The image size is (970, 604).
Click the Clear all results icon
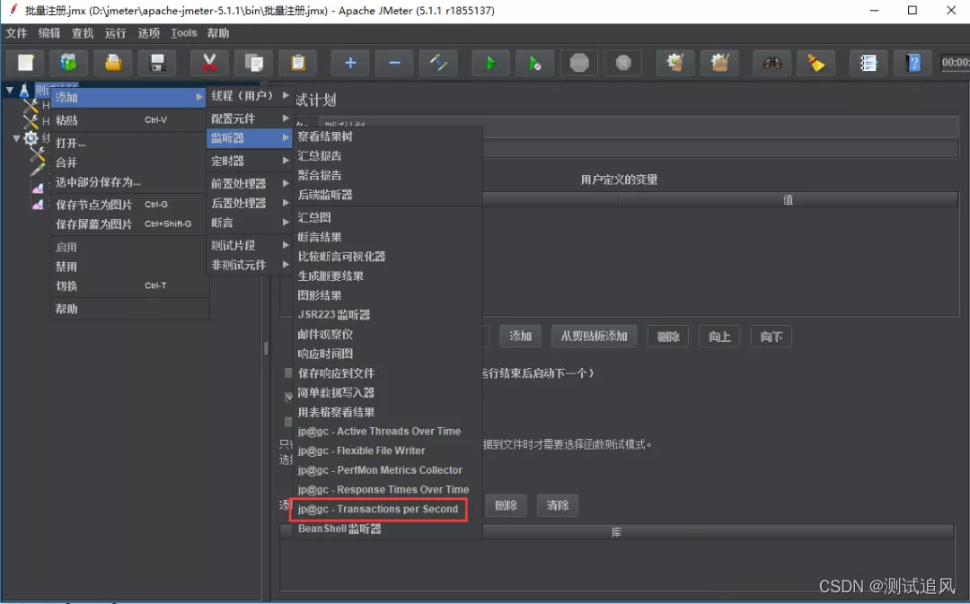click(x=719, y=63)
